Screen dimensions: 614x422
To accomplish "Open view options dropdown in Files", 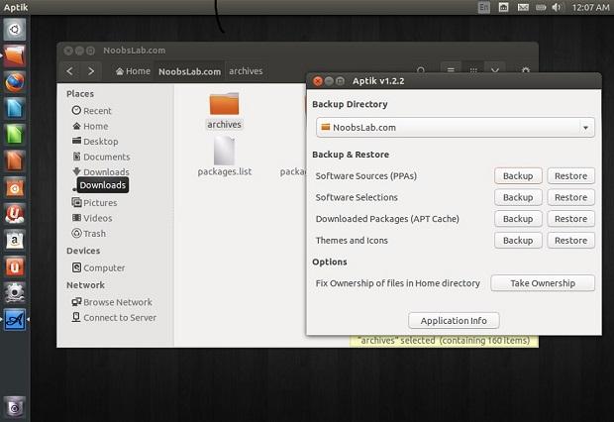I will click(x=495, y=71).
